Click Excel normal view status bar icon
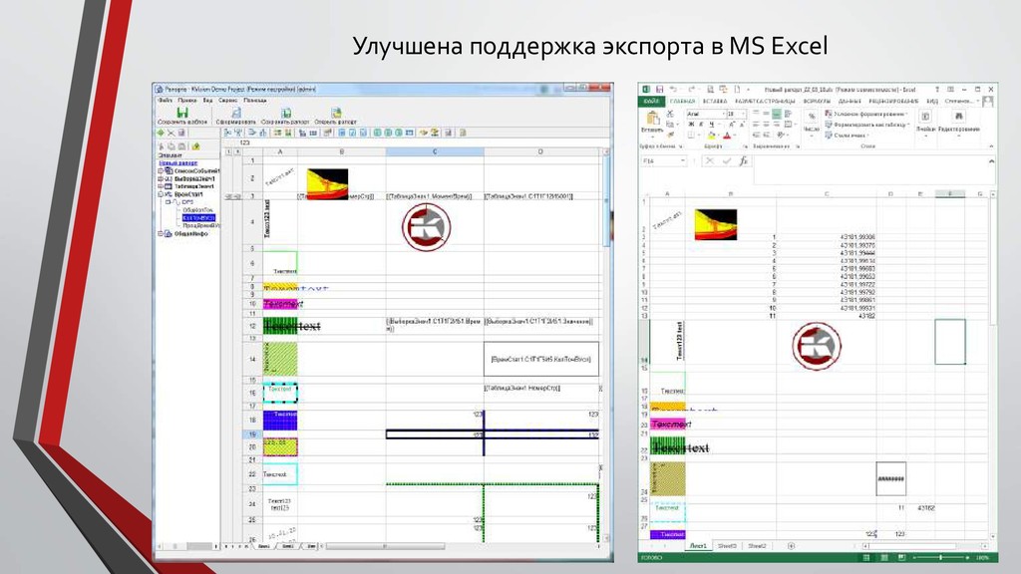The height and width of the screenshot is (574, 1021). coord(866,558)
